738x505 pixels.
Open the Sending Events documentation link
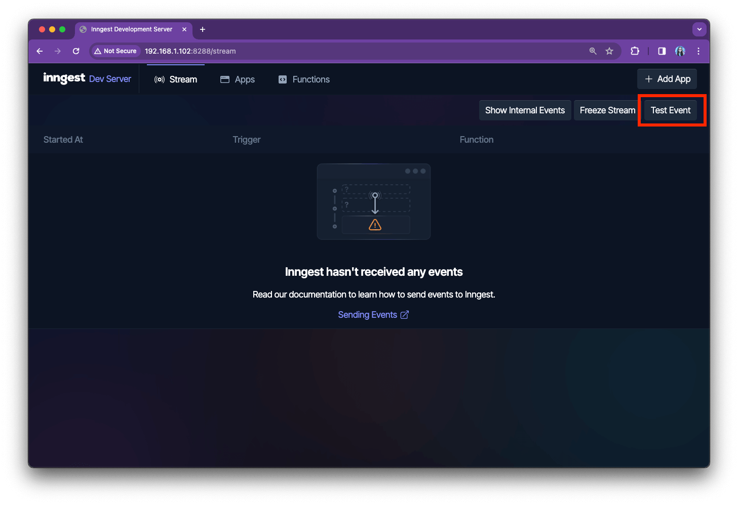[x=367, y=314]
